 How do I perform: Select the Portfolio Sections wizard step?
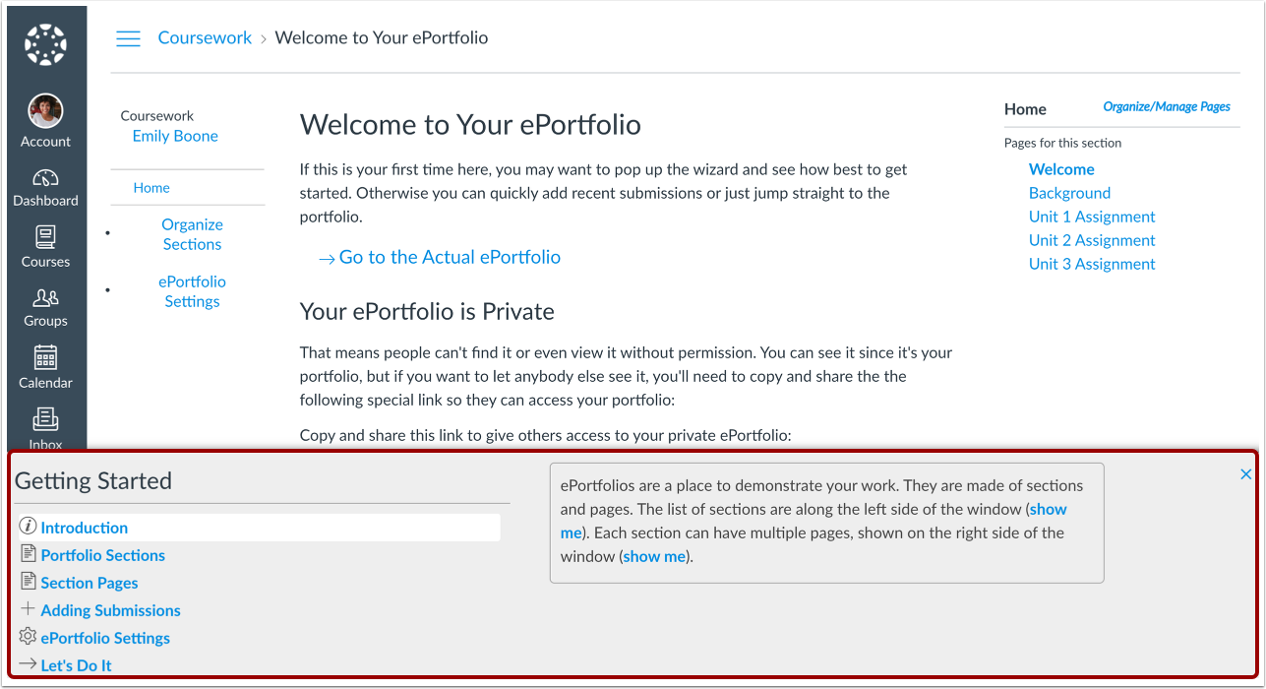[x=102, y=555]
